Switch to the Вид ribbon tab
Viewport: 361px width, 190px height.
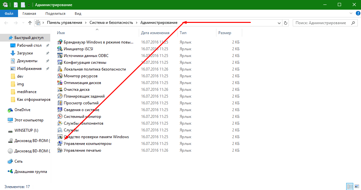point(78,14)
